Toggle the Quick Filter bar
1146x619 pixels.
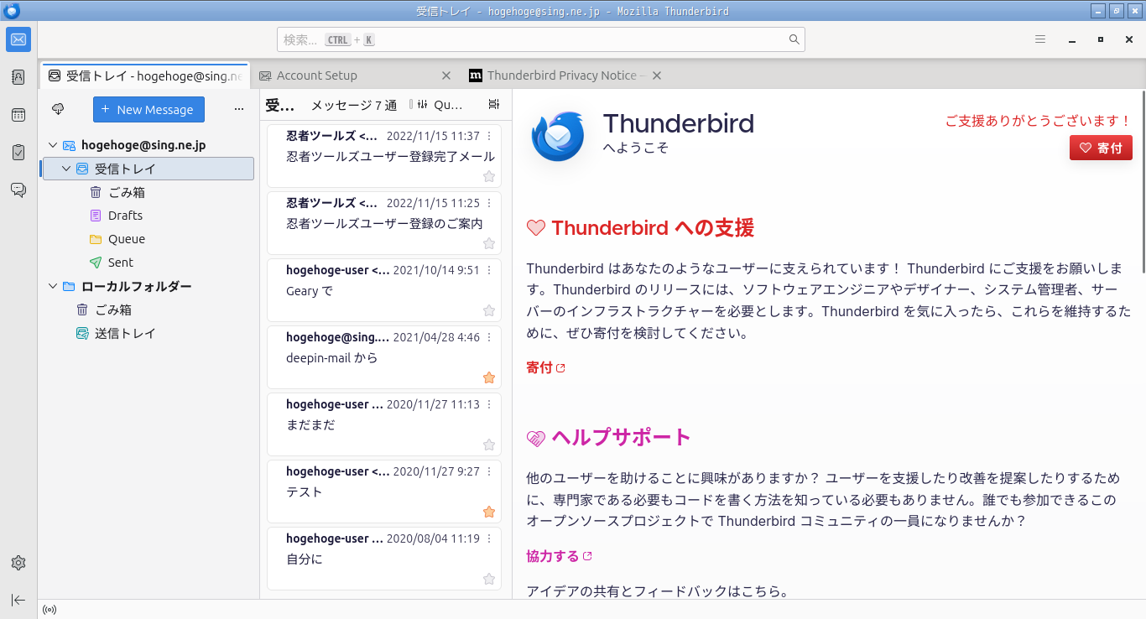click(440, 105)
